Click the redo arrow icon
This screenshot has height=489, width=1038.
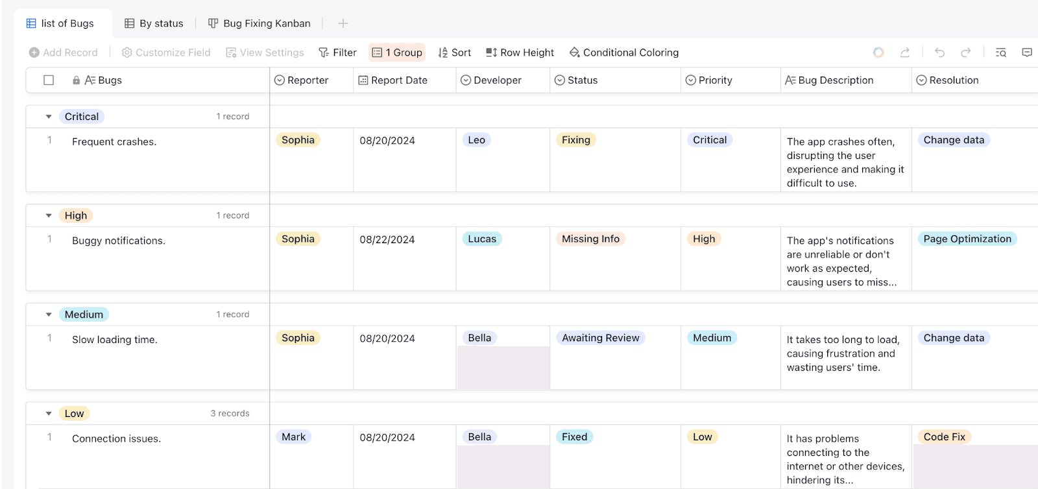pos(966,53)
